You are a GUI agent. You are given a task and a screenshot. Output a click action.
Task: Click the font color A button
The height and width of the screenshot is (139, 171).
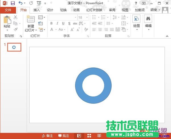[52, 30]
